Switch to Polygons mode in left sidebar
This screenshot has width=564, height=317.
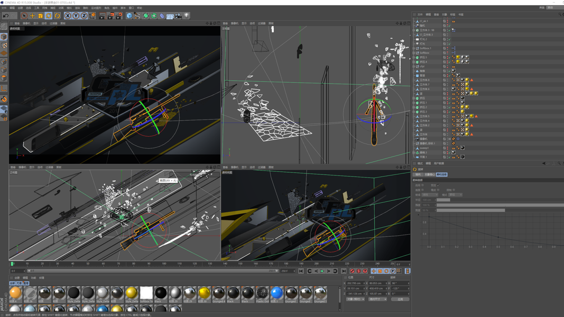pyautogui.click(x=4, y=78)
